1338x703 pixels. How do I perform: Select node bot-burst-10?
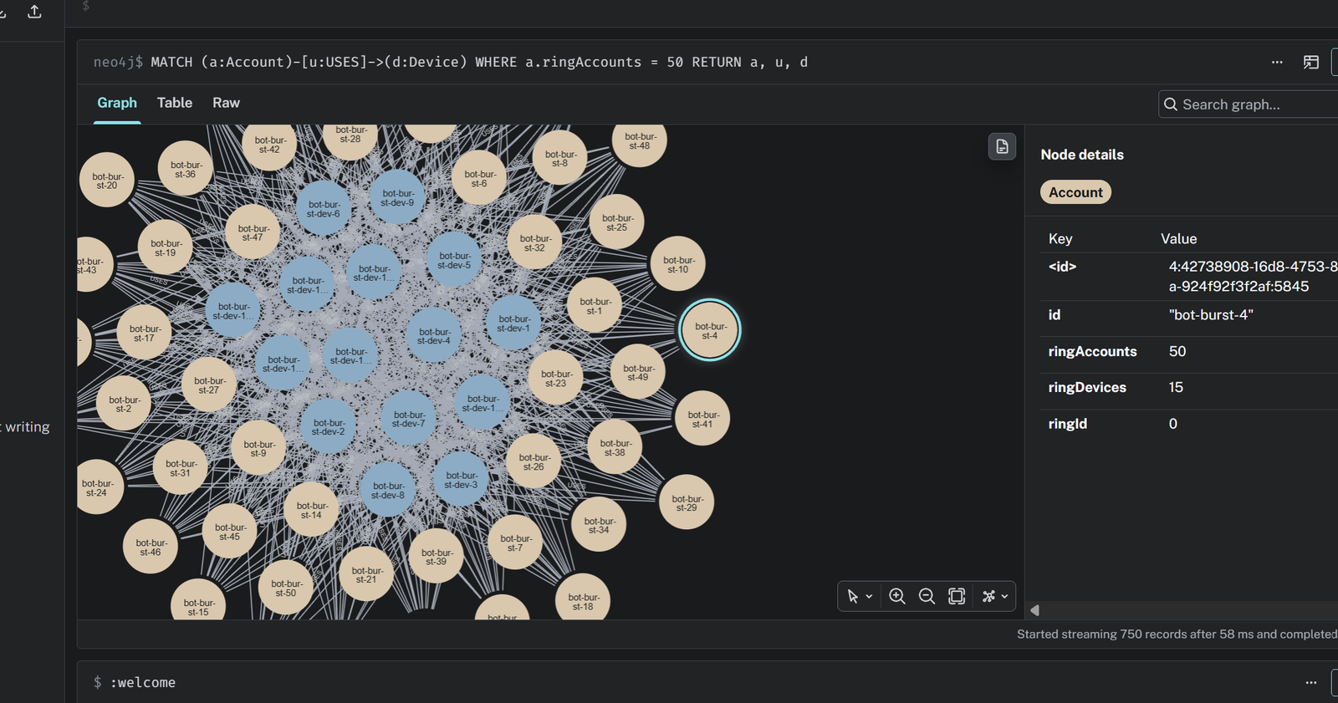tap(678, 264)
